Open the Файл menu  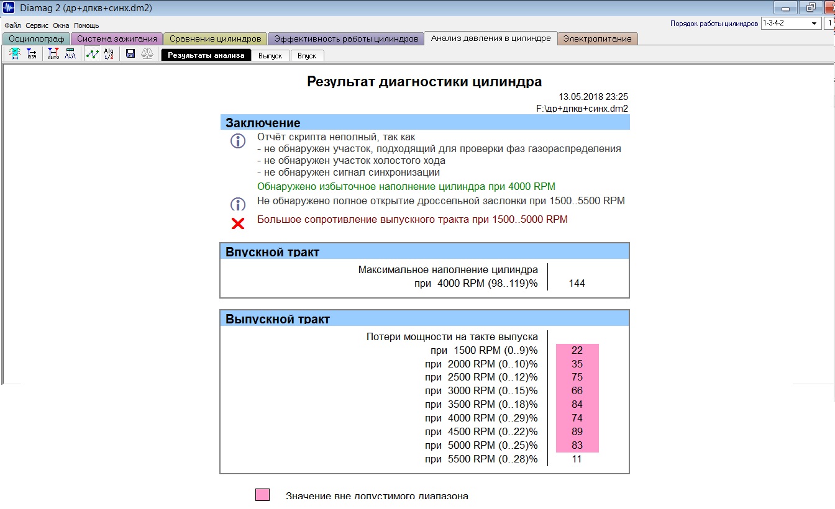click(12, 25)
